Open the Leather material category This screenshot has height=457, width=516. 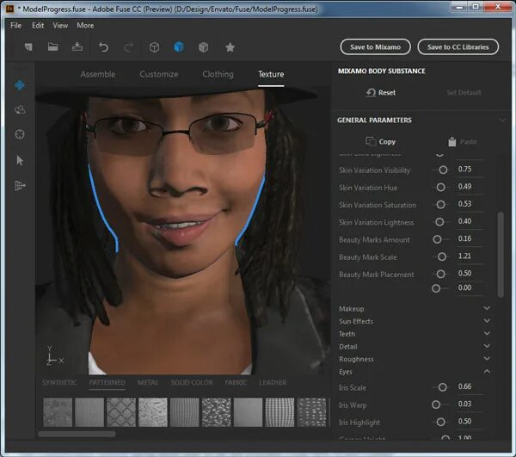pos(273,383)
